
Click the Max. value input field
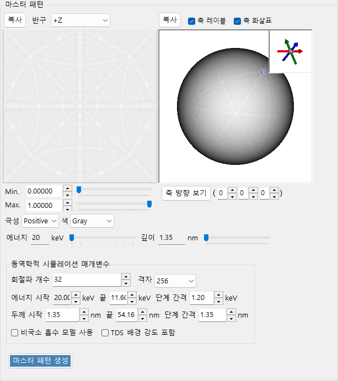(x=45, y=205)
